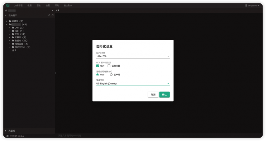Select the 数据库 (21) tree label

point(21,41)
